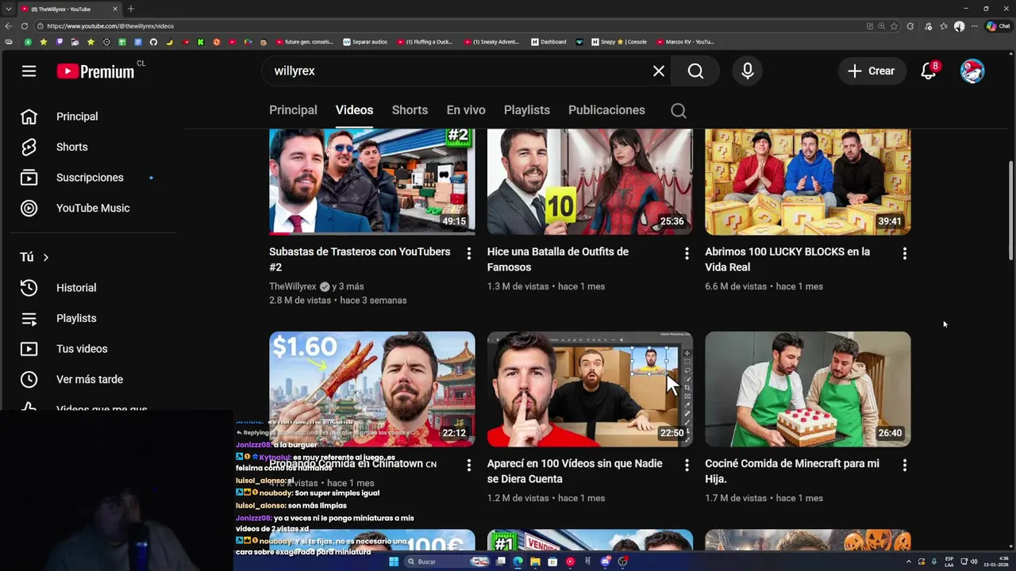Reload the page with browser refresh
Screen dimensions: 1016x571
pos(24,26)
